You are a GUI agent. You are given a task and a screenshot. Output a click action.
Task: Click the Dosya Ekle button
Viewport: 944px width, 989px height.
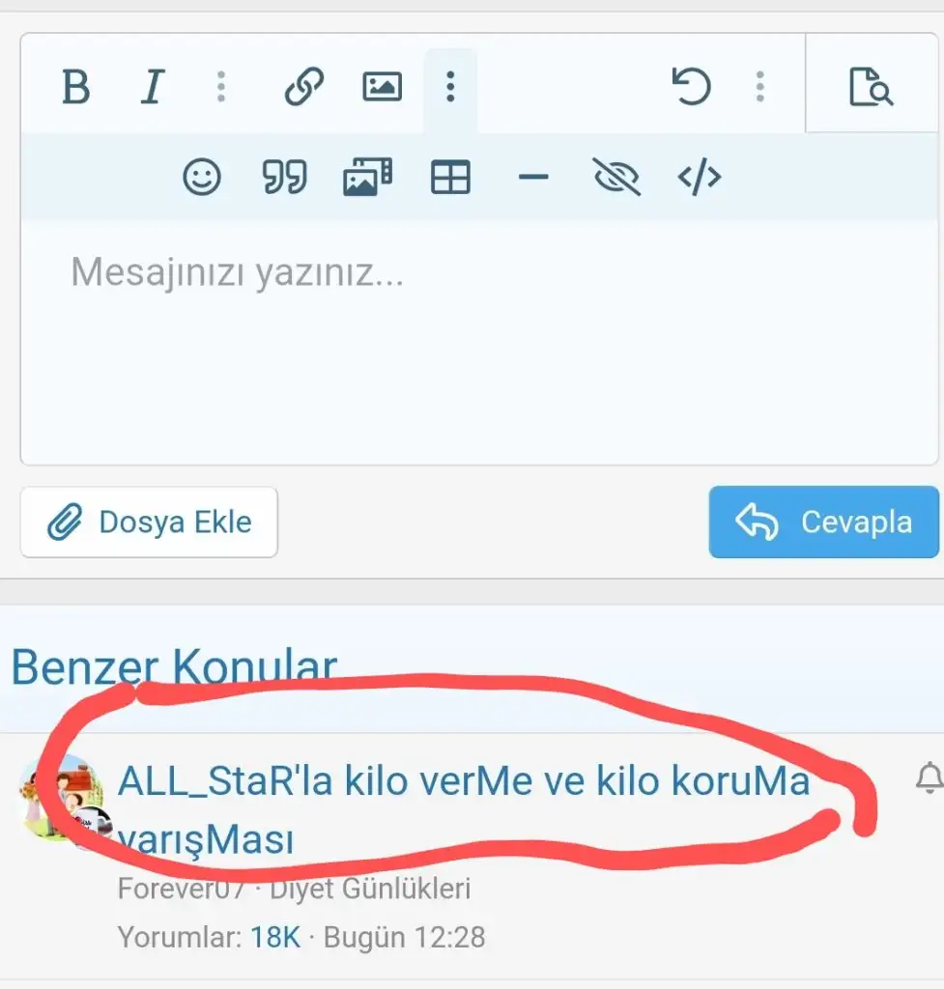pos(149,523)
